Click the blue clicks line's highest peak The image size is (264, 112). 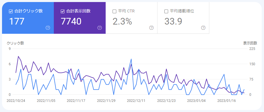tap(131, 59)
